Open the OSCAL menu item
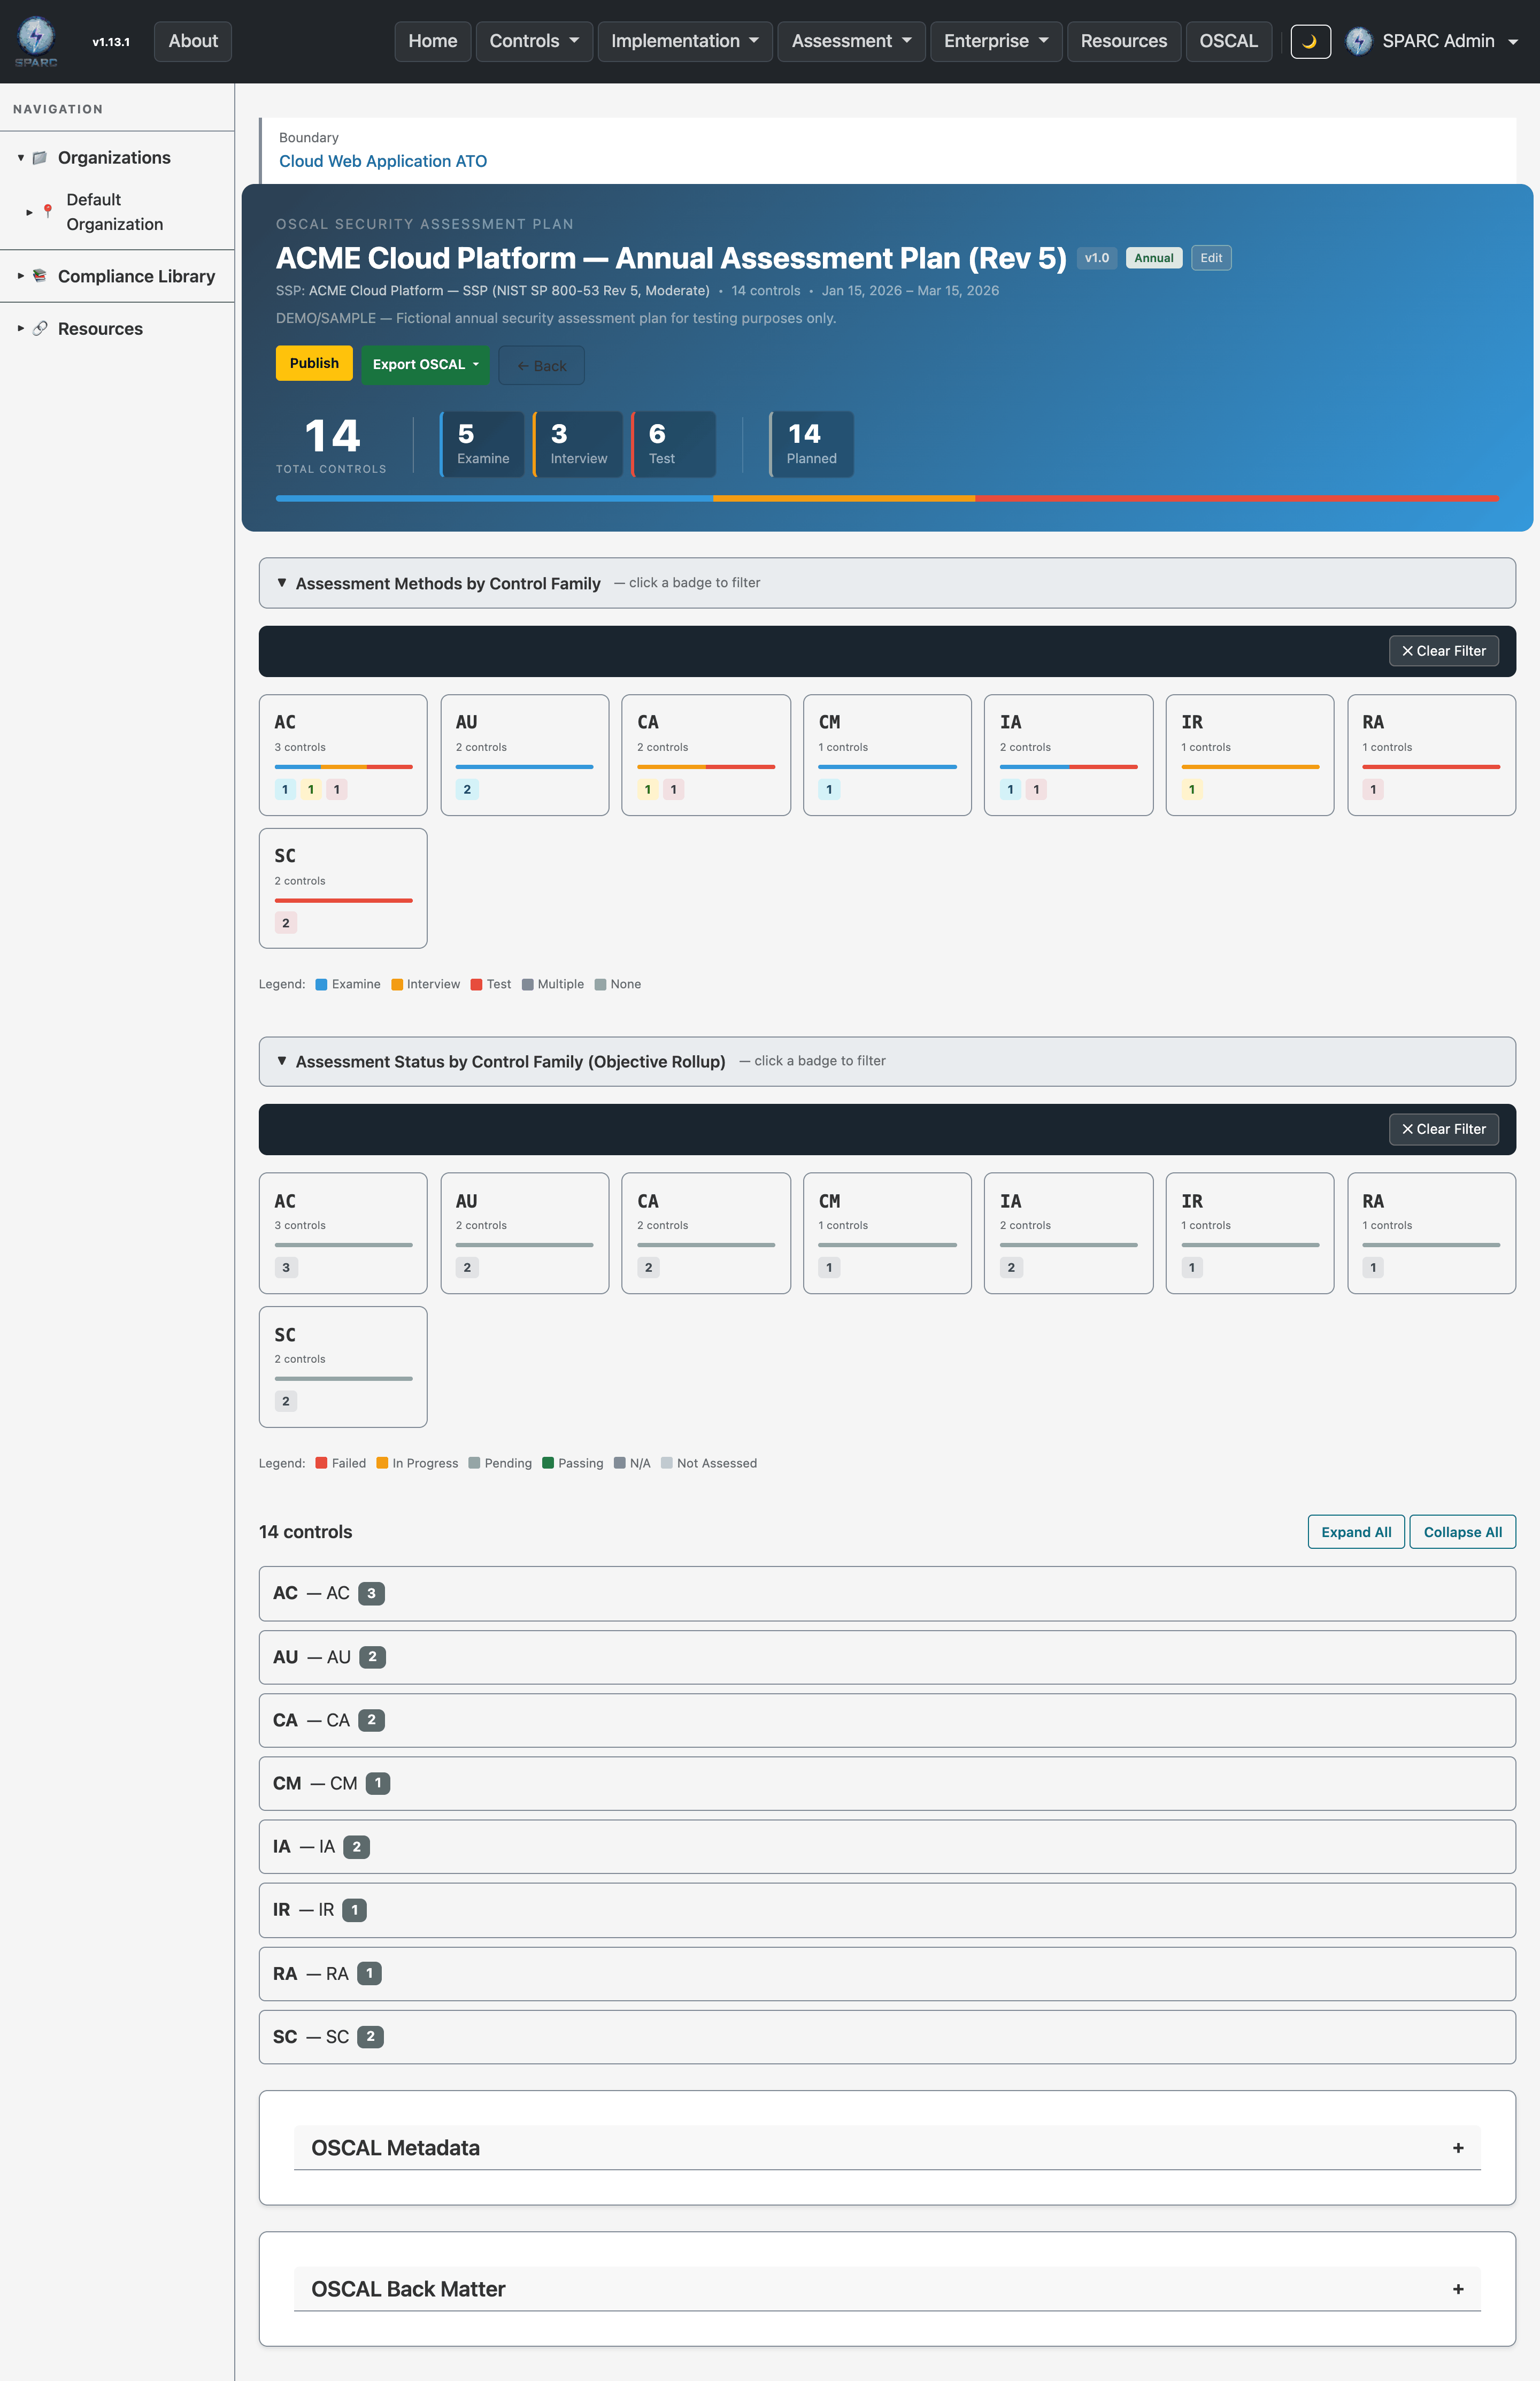This screenshot has width=1540, height=2381. [x=1228, y=41]
